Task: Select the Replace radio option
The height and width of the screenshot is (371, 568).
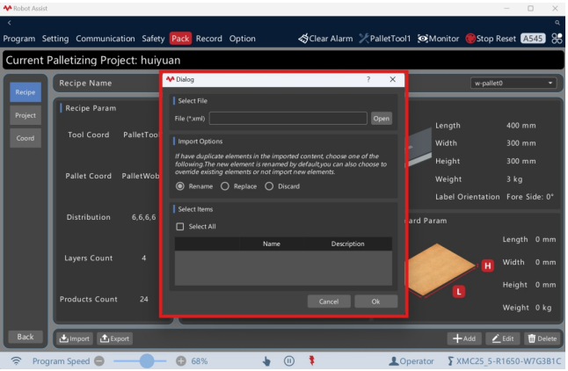Action: [225, 186]
